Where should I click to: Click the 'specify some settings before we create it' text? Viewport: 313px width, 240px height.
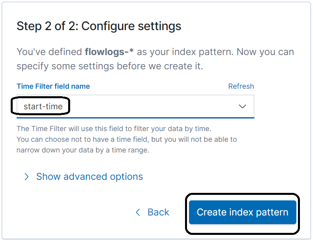[110, 66]
